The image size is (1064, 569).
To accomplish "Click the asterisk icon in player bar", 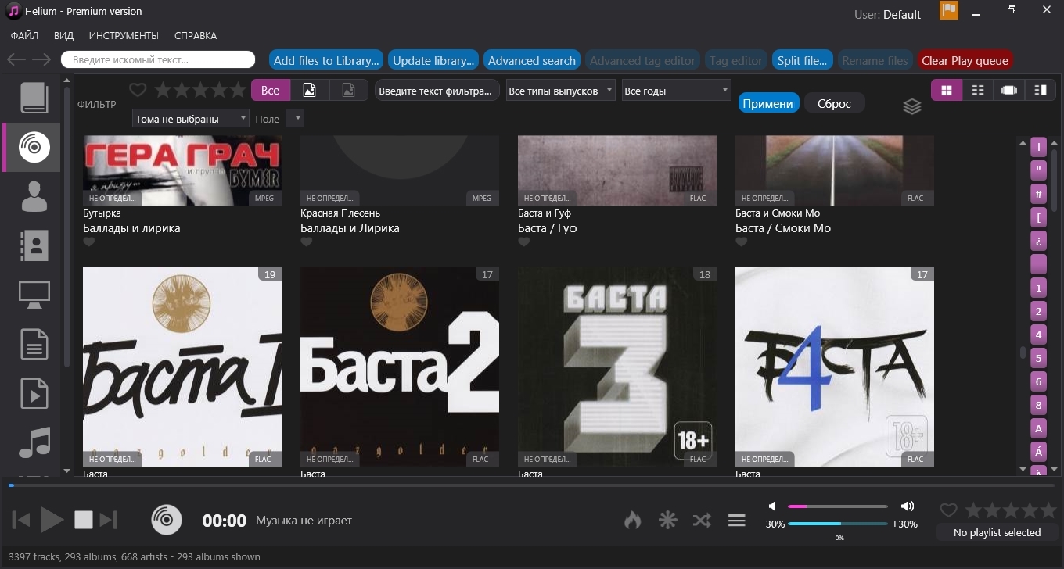I will (667, 520).
